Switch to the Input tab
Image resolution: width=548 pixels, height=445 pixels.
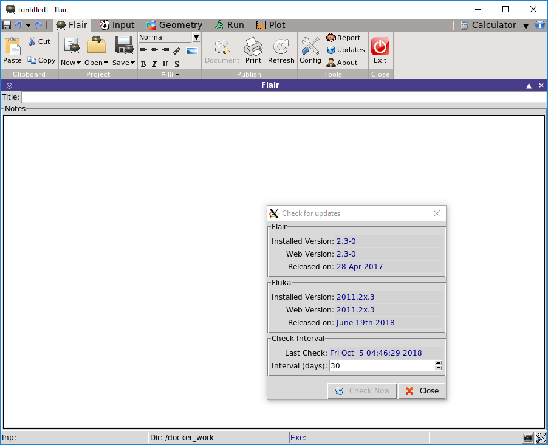coord(117,25)
